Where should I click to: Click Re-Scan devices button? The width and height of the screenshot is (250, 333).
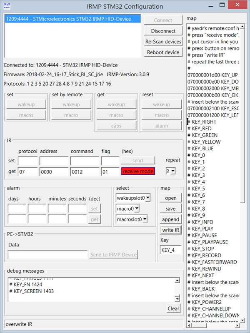click(163, 42)
